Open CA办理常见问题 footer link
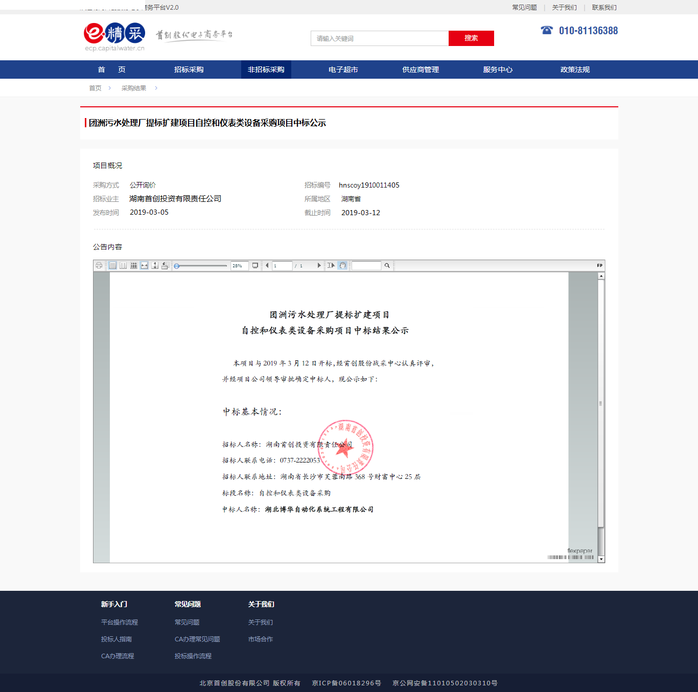 click(197, 639)
